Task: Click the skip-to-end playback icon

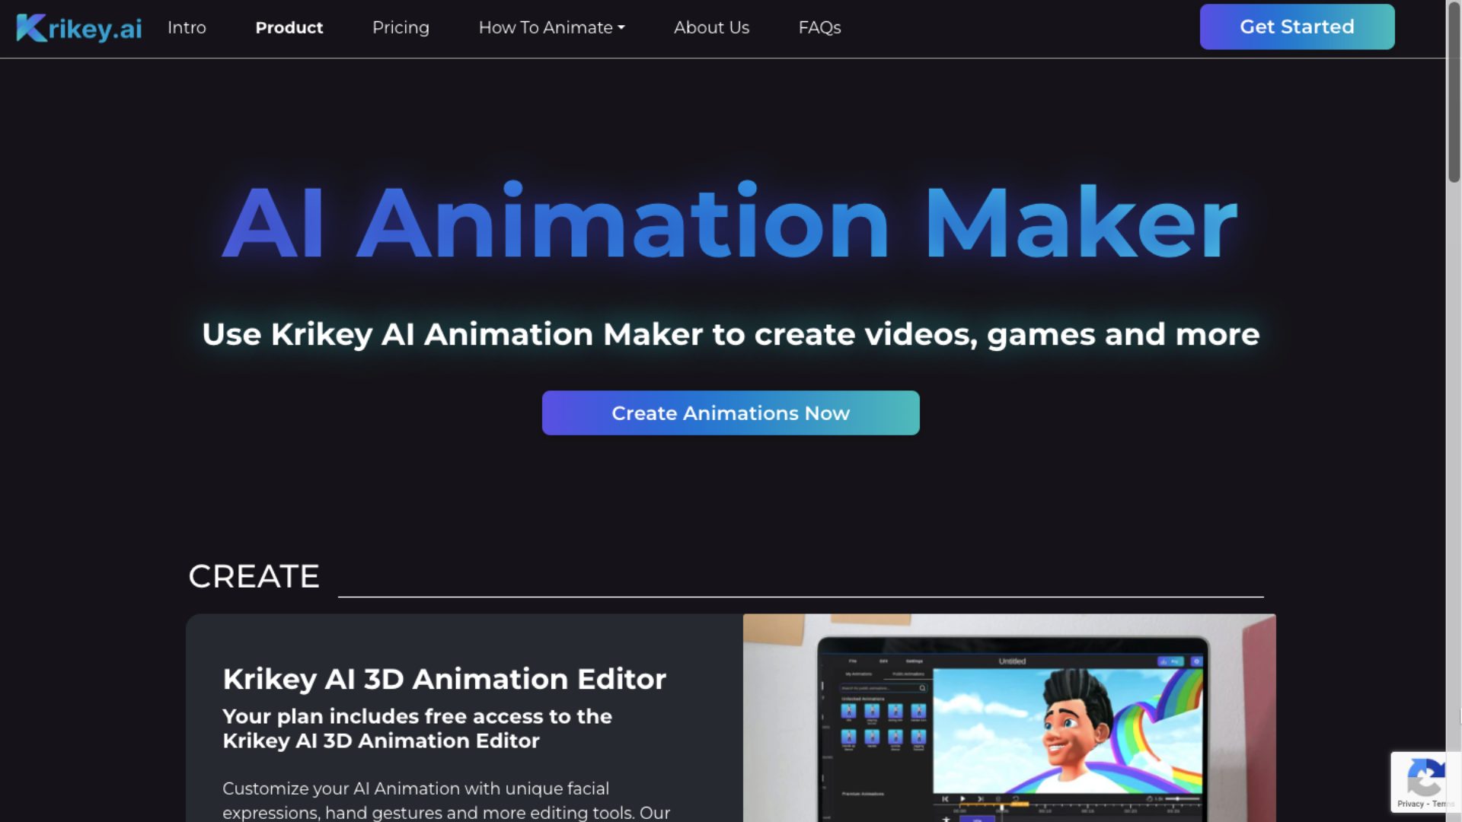Action: 981,799
